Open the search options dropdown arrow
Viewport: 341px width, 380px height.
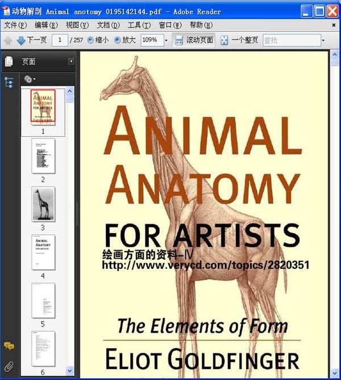(323, 40)
